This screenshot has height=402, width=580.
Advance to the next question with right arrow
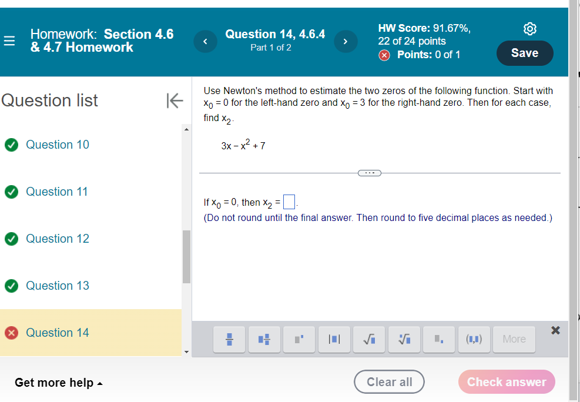346,41
